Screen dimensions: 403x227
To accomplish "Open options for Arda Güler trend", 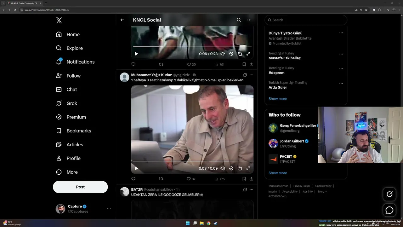I will [341, 84].
